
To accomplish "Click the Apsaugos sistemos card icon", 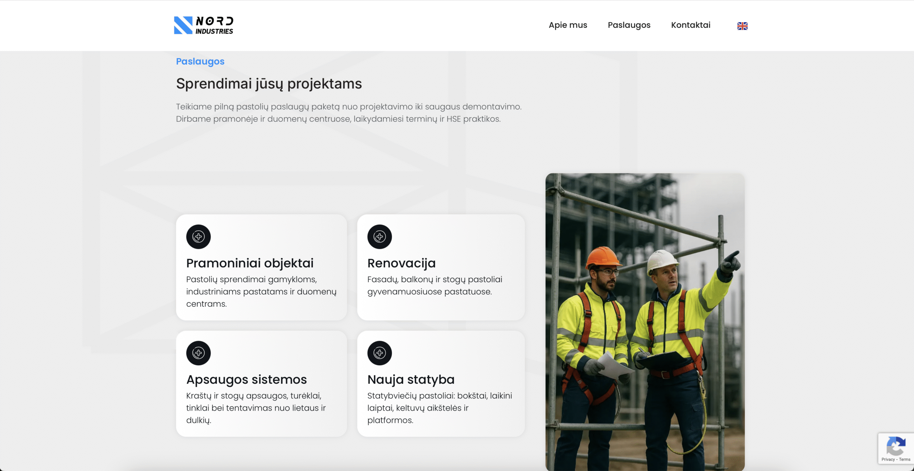I will (199, 353).
